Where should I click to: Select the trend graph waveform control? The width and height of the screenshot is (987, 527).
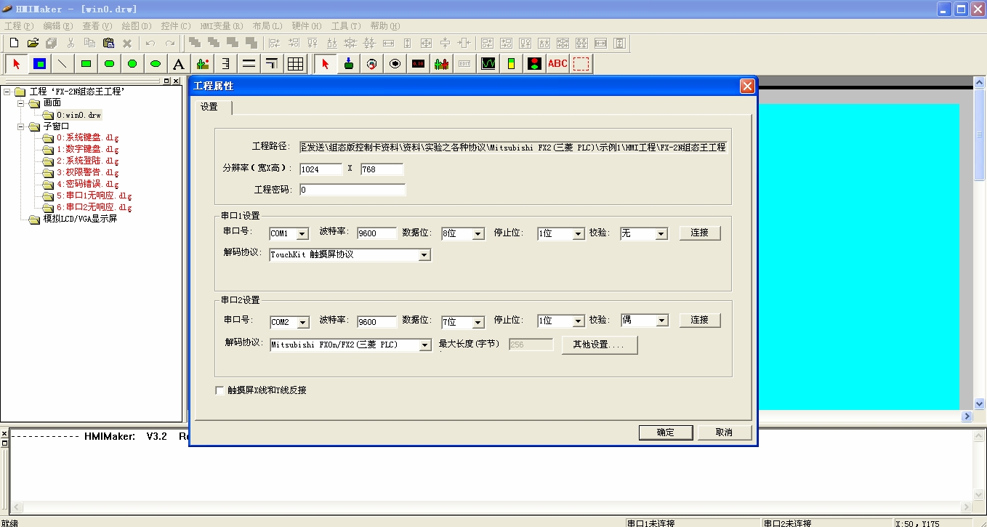tap(488, 64)
